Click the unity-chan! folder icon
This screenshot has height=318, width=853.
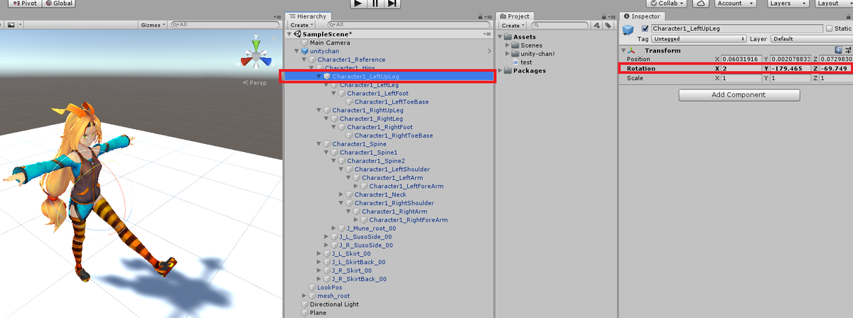click(x=516, y=54)
